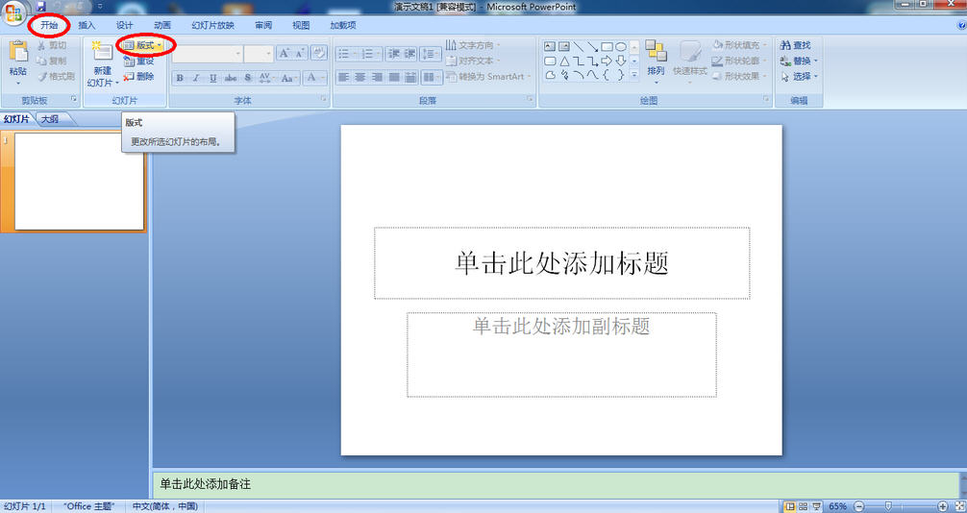
Task: Click the New Slide (新建幻灯片) icon
Action: tap(101, 54)
